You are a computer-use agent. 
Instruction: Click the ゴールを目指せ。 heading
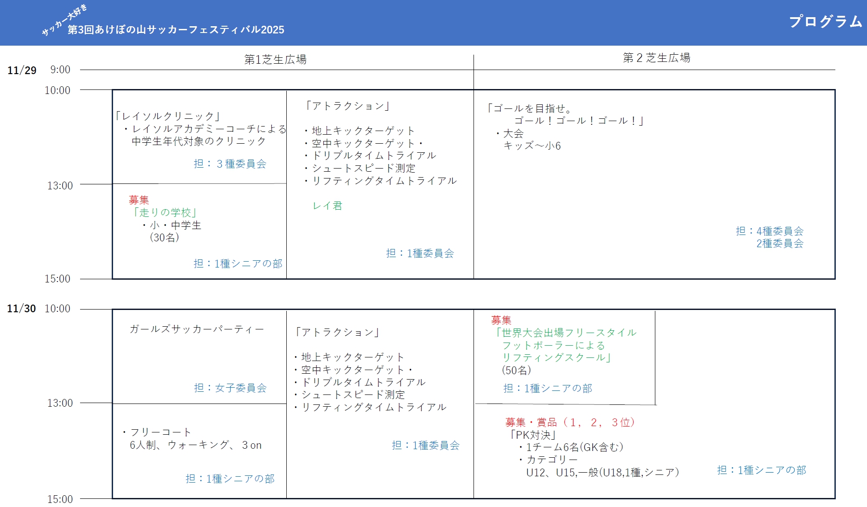coord(530,108)
